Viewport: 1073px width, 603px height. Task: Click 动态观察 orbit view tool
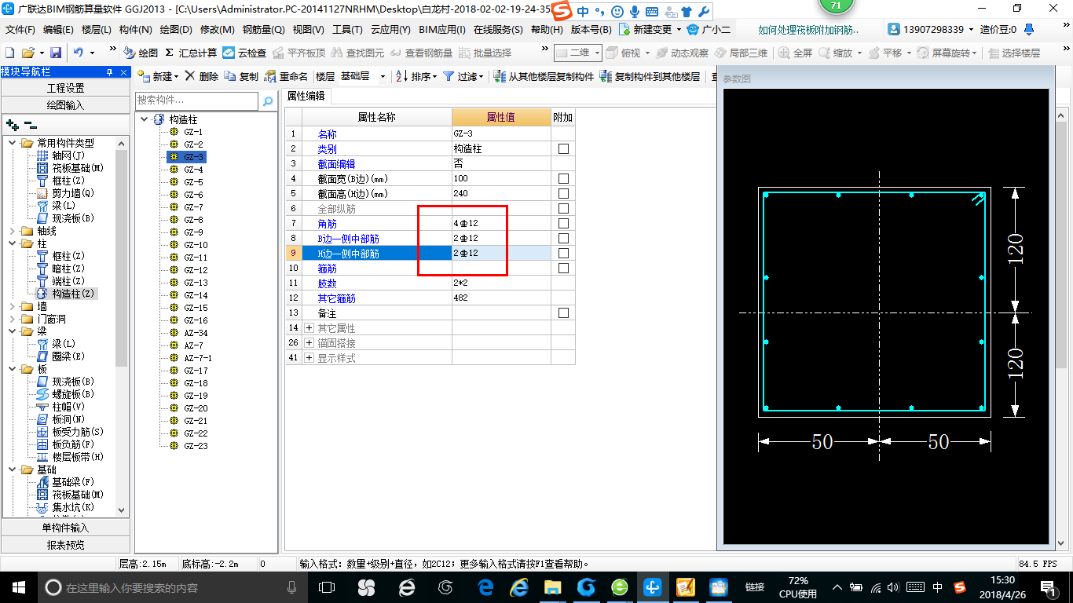(x=682, y=53)
